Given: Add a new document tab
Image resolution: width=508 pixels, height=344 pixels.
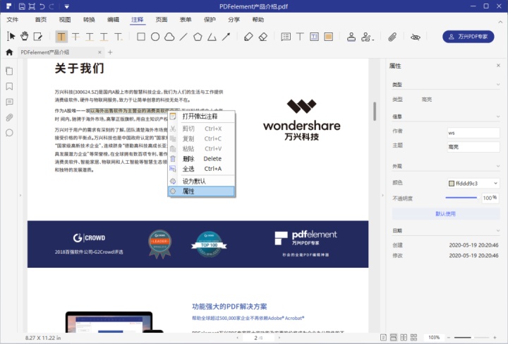Looking at the screenshot, I should pos(110,52).
